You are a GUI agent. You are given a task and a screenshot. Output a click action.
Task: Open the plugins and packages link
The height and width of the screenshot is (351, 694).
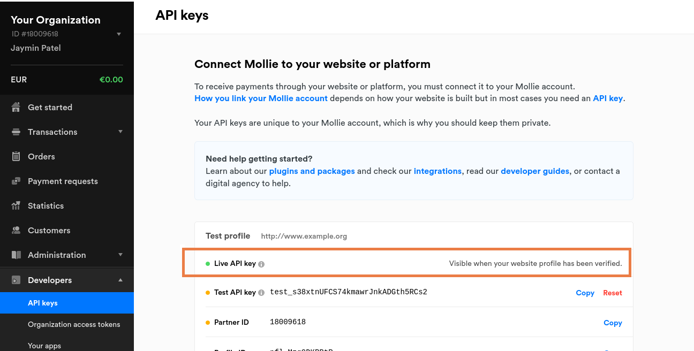point(312,171)
